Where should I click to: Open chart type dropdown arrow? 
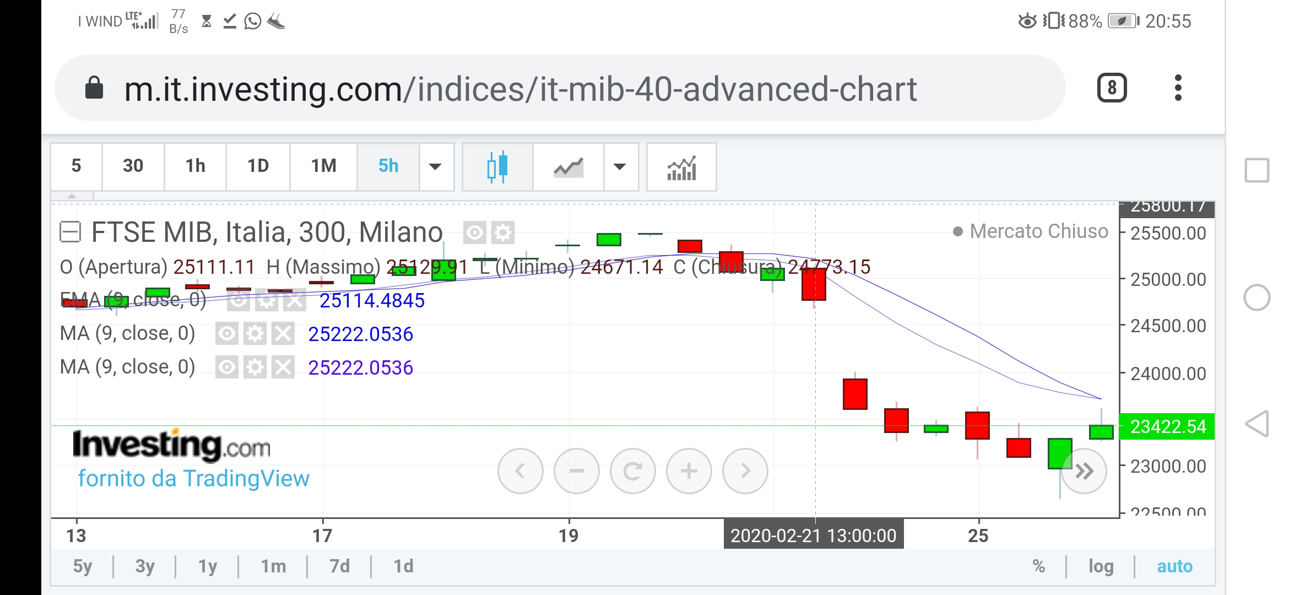coord(620,166)
